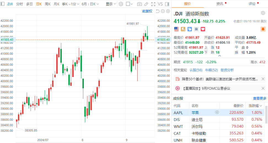Click the .DJI ticker label in toolbar
This screenshot has width=268, height=143.
click(10, 4)
